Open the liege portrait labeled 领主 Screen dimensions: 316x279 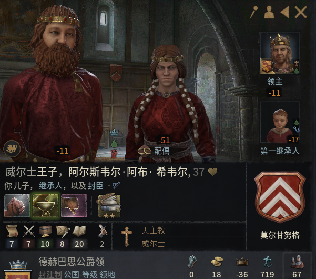pos(280,53)
